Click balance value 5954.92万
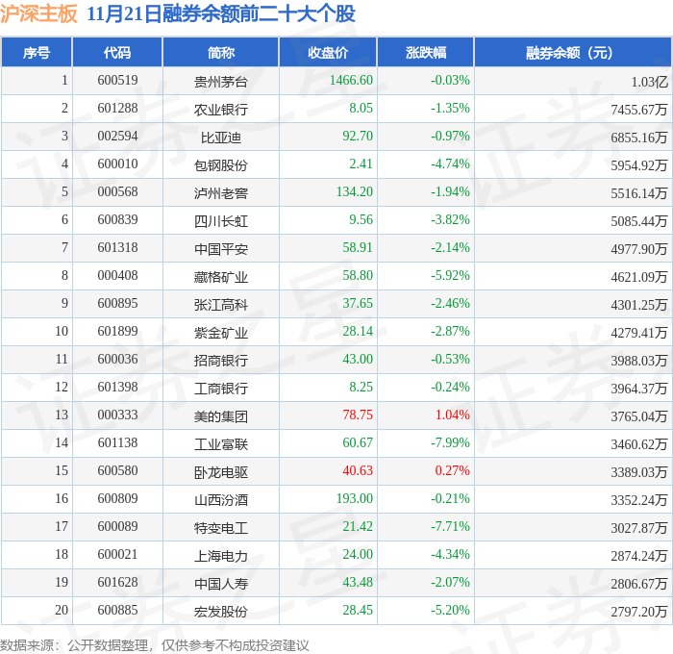Image resolution: width=673 pixels, height=654 pixels. tap(639, 165)
